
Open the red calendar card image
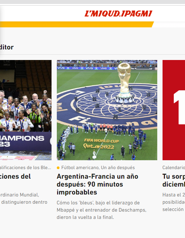pos(174,110)
